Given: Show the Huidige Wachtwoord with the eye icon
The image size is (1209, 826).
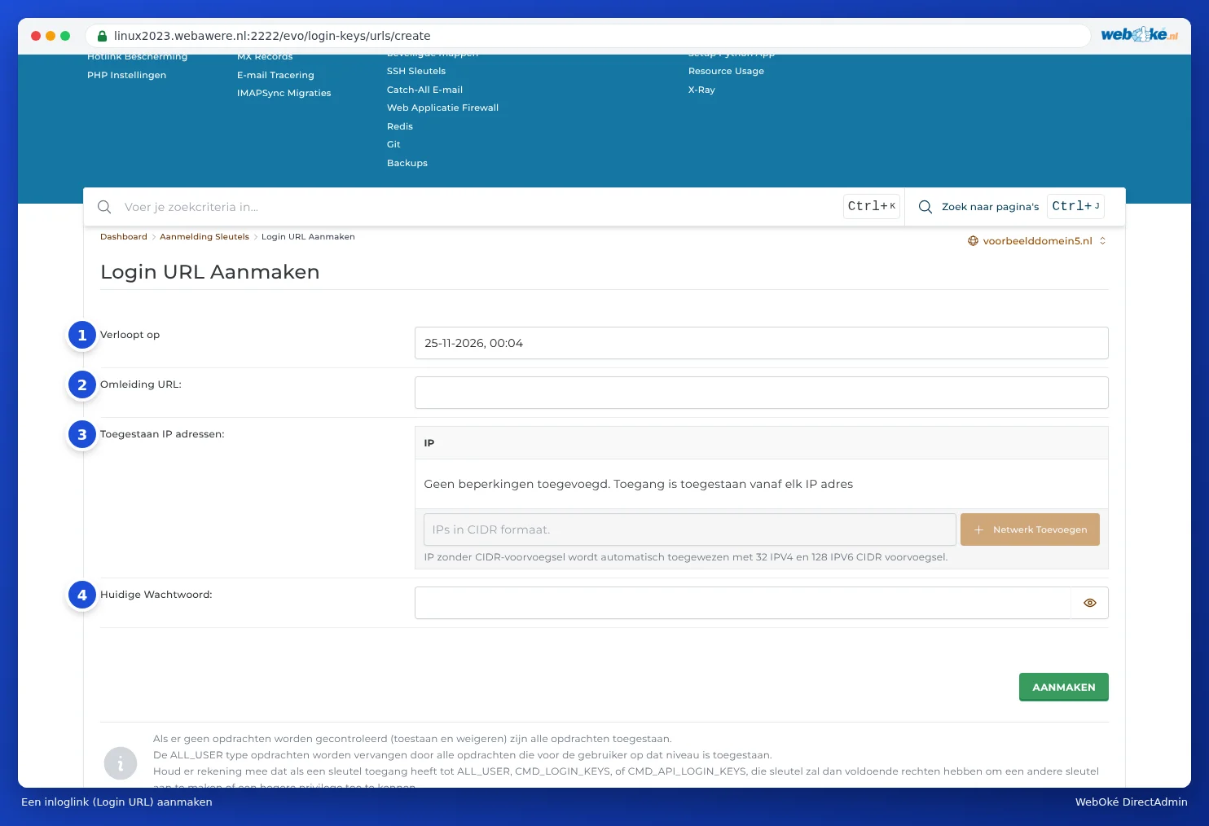Looking at the screenshot, I should 1090,603.
